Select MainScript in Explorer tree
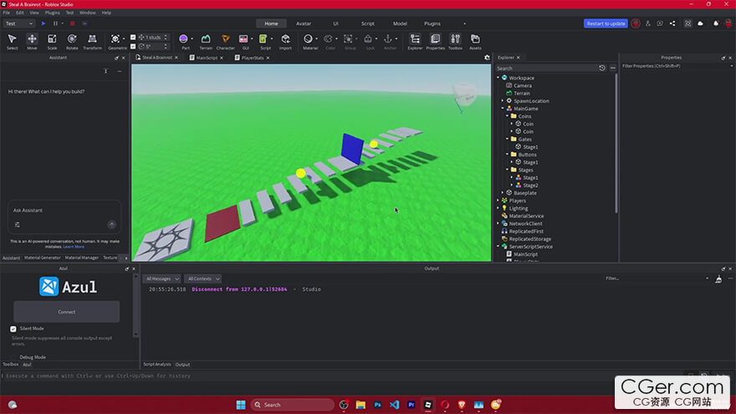 [525, 254]
